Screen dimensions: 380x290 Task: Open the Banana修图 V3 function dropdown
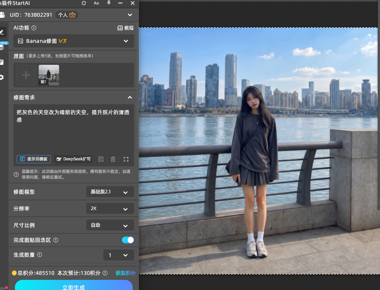pyautogui.click(x=73, y=41)
